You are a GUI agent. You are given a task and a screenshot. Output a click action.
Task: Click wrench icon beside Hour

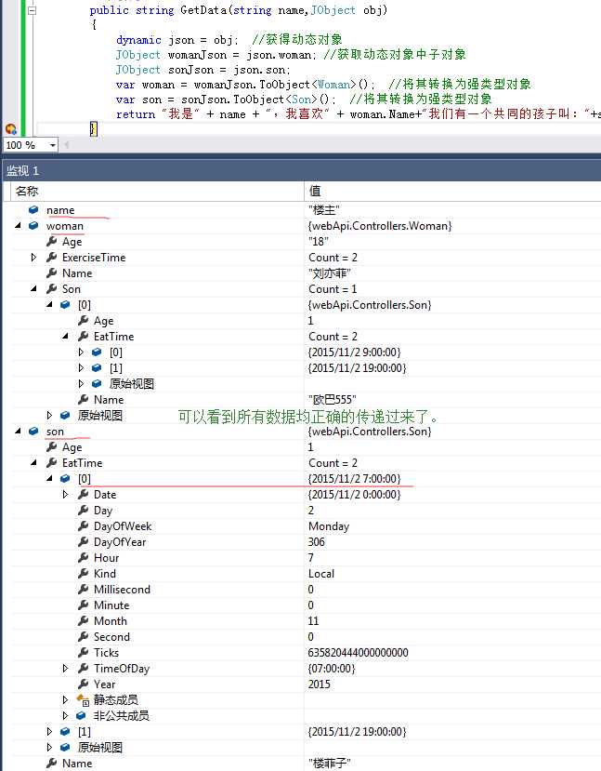[83, 558]
